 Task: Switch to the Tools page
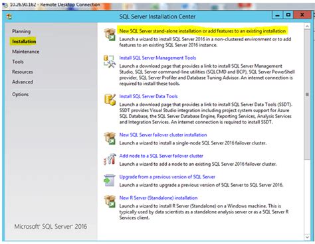pos(18,62)
